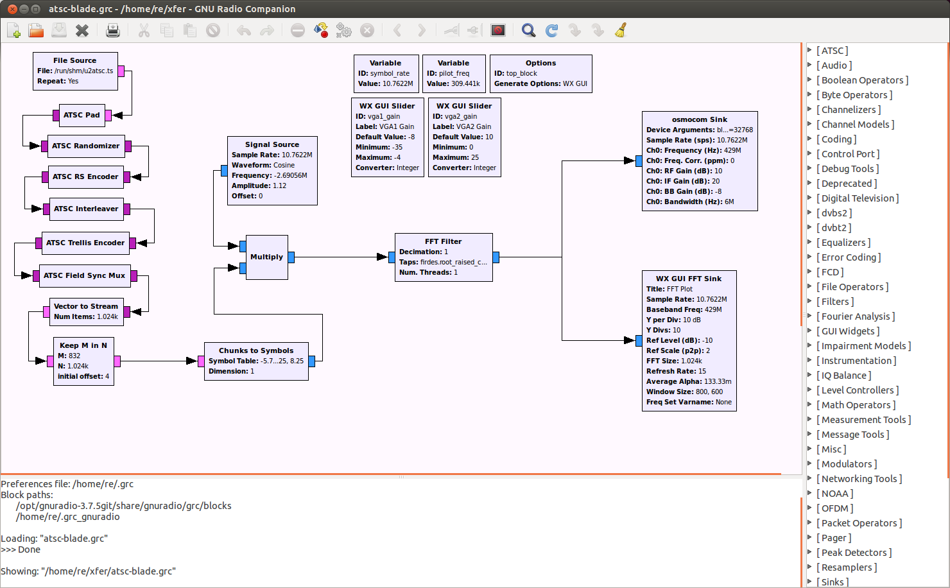Reload blocks with the refresh icon
Viewport: 950px width, 588px height.
[x=551, y=30]
